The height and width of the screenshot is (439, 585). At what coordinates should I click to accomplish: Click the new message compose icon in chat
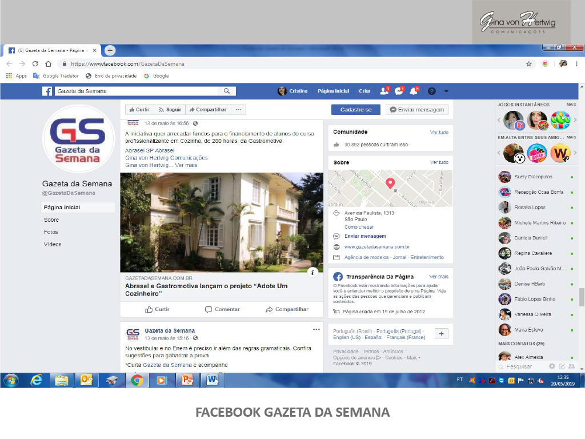[562, 366]
